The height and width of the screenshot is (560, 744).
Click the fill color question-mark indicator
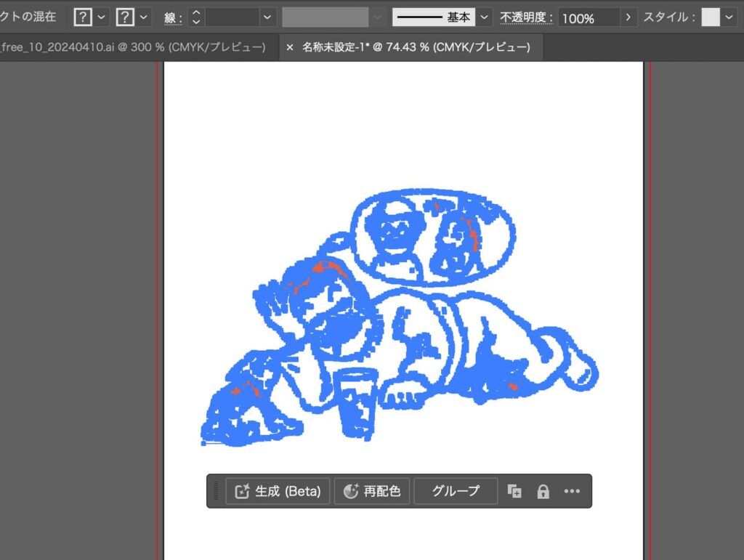click(85, 15)
